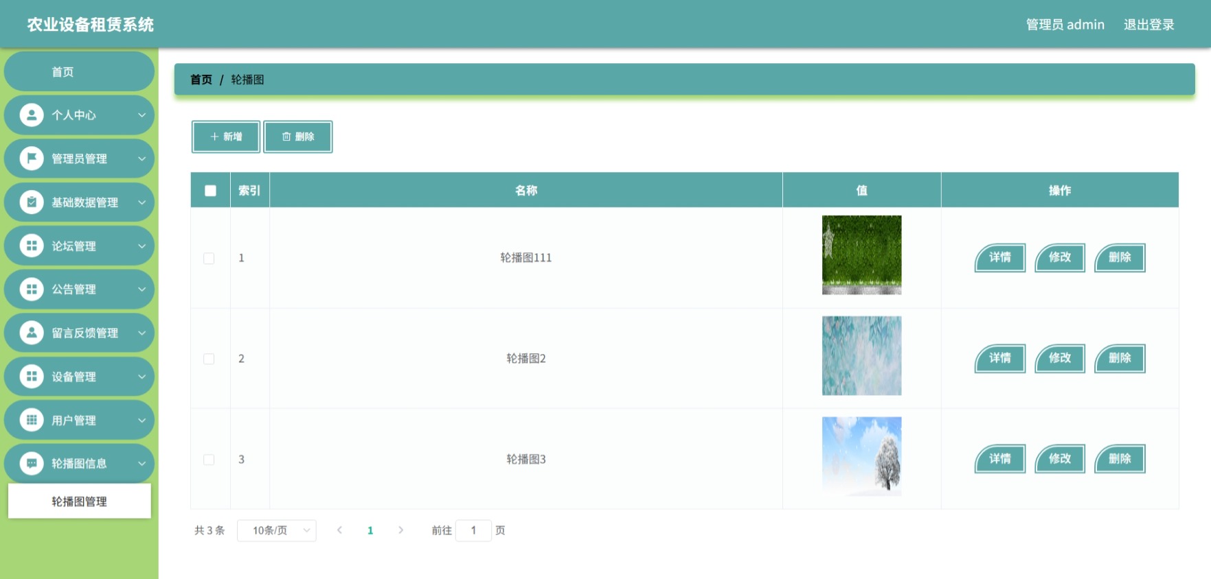This screenshot has width=1211, height=579.
Task: Expand 基础数据管理 menu chevron
Action: pyautogui.click(x=142, y=202)
